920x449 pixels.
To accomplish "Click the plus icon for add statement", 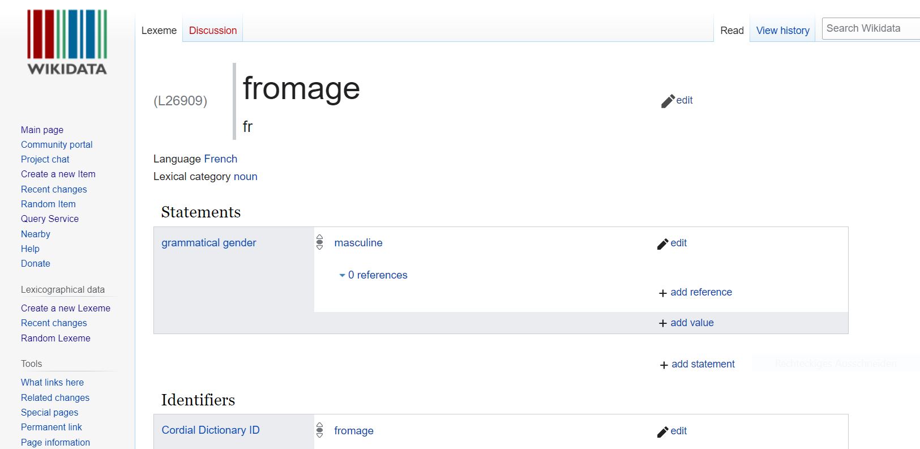I will point(664,365).
